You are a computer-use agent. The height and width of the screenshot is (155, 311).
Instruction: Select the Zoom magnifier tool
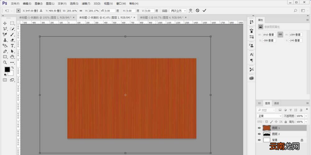point(5,63)
